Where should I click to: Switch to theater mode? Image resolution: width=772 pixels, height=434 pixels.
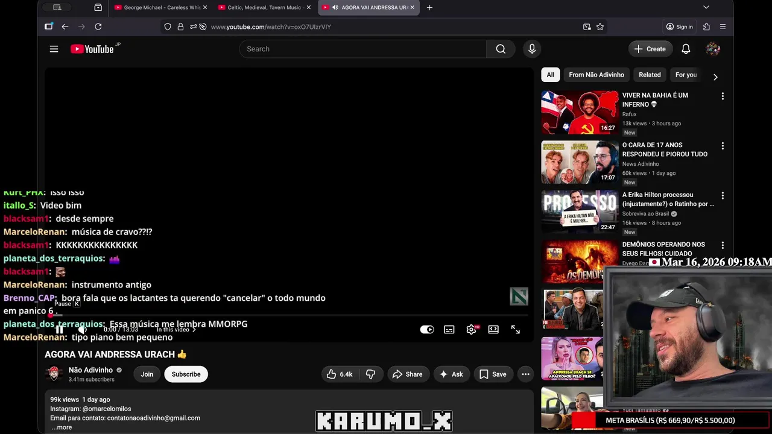tap(493, 330)
